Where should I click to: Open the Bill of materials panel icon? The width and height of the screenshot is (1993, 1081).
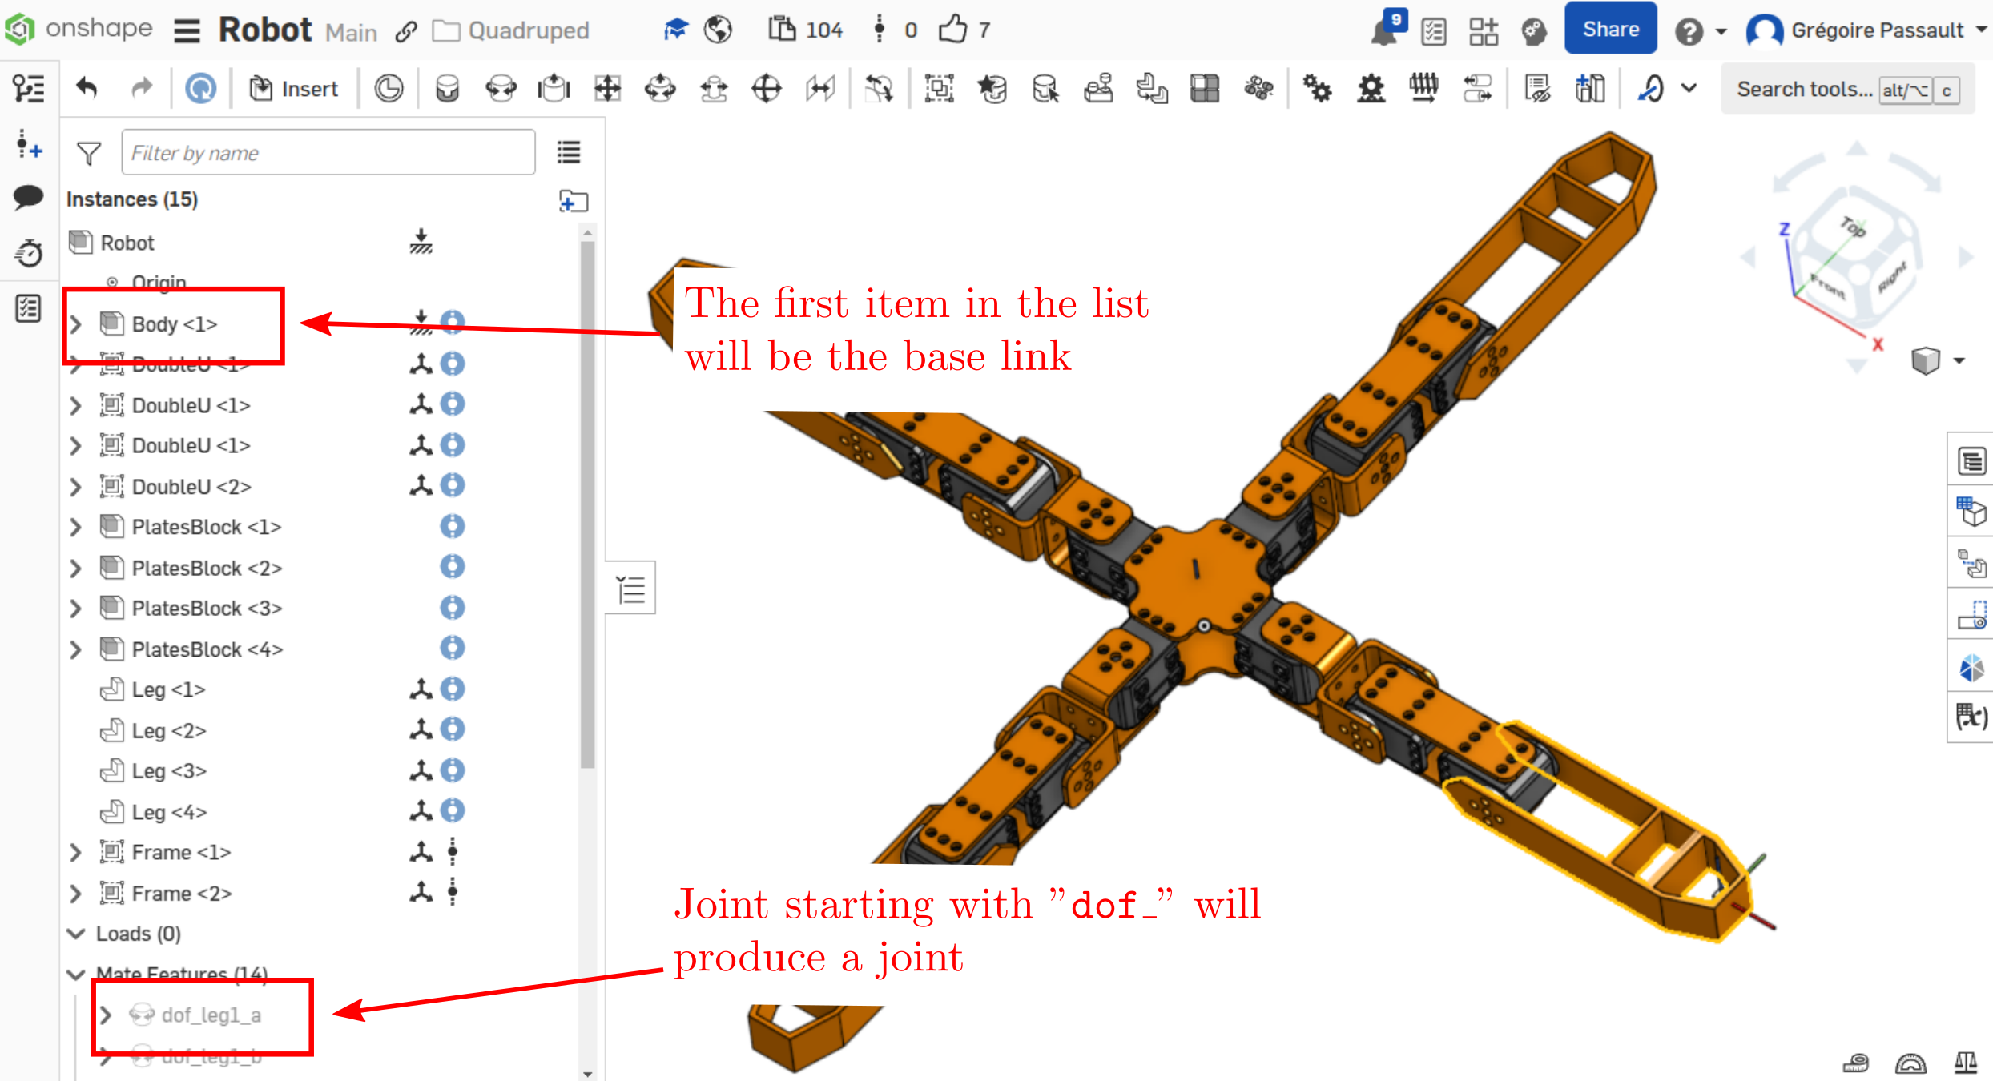(x=1971, y=461)
